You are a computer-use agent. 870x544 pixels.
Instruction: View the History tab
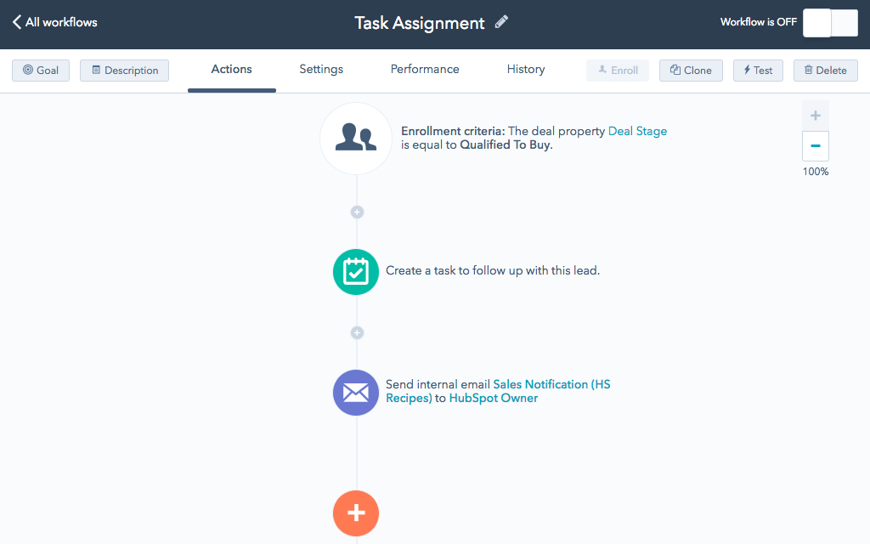[525, 69]
